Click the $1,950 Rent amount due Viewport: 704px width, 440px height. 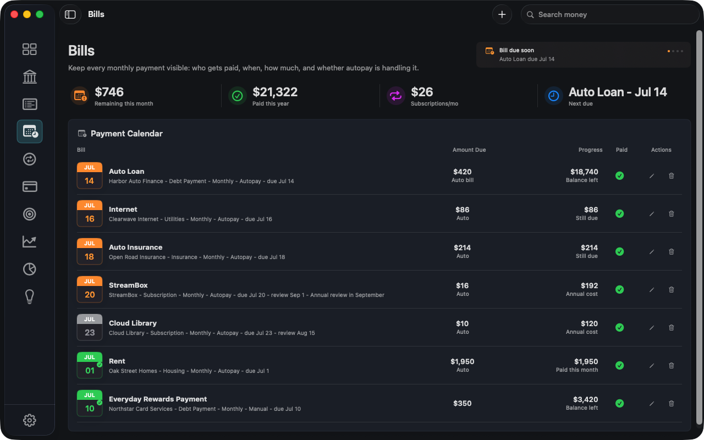[x=463, y=362]
